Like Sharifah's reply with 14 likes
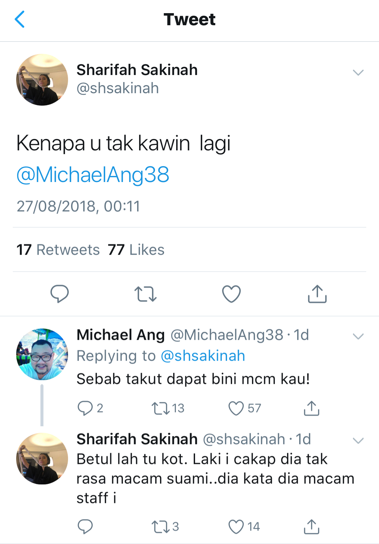Screen dimensions: 379x544 [236, 527]
